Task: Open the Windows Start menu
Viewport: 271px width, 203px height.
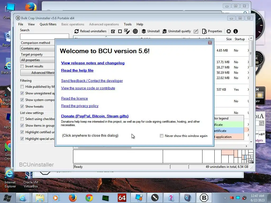Action: coord(7,198)
